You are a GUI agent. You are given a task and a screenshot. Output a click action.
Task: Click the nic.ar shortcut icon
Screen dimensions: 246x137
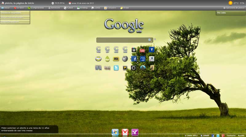143,59
